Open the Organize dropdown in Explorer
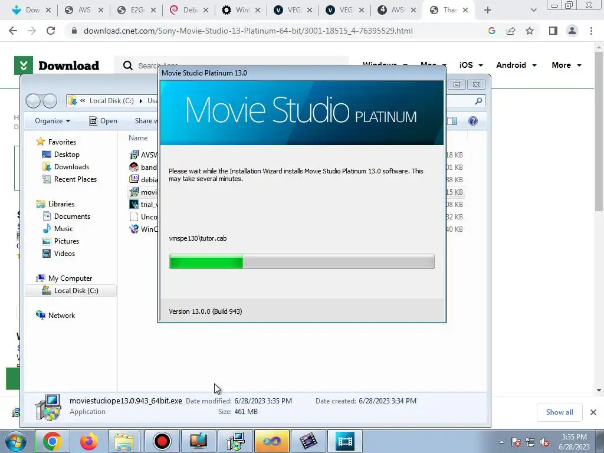 (x=52, y=121)
